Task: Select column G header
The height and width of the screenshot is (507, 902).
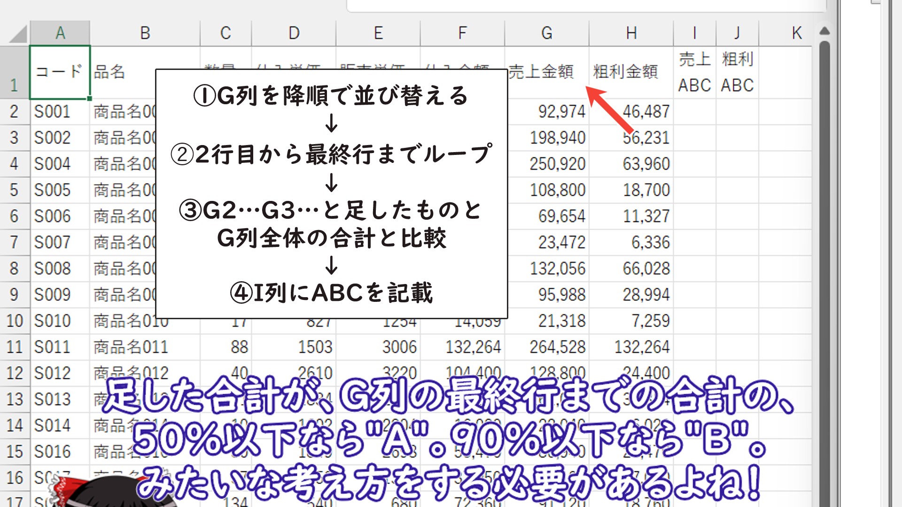Action: [x=546, y=33]
